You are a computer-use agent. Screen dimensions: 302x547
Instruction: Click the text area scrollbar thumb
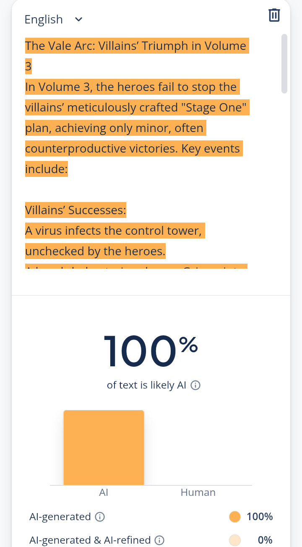point(284,64)
